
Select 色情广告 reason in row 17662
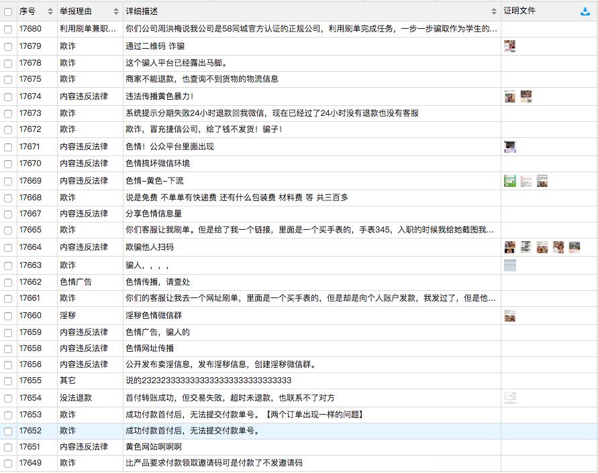coord(76,282)
